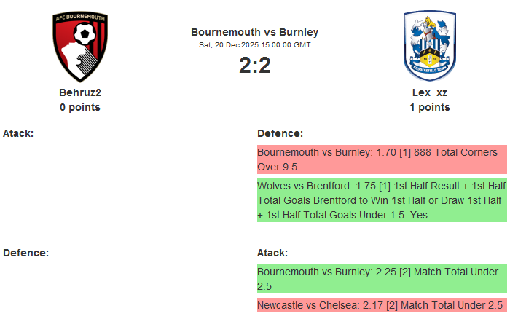Image resolution: width=510 pixels, height=335 pixels.
Task: Click the 2:2 match score
Action: pyautogui.click(x=254, y=66)
